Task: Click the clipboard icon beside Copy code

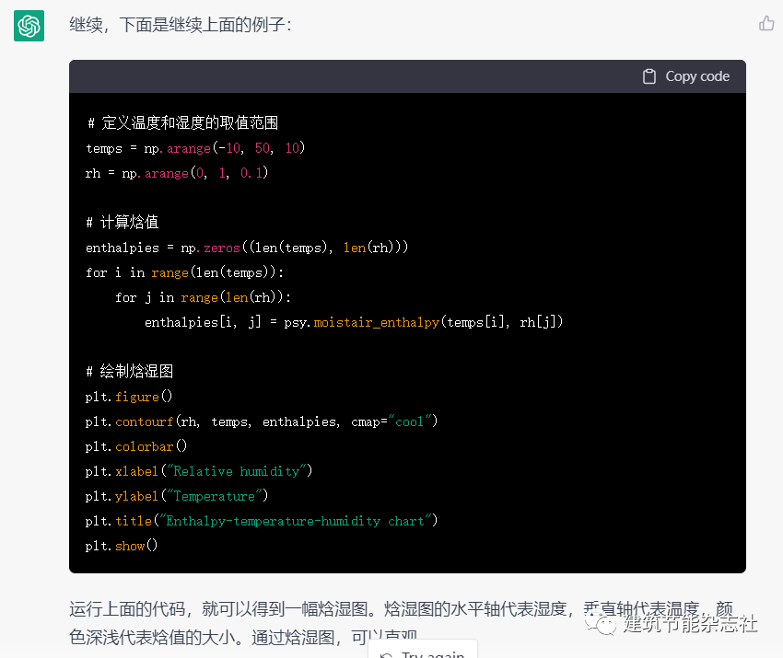Action: (x=648, y=76)
